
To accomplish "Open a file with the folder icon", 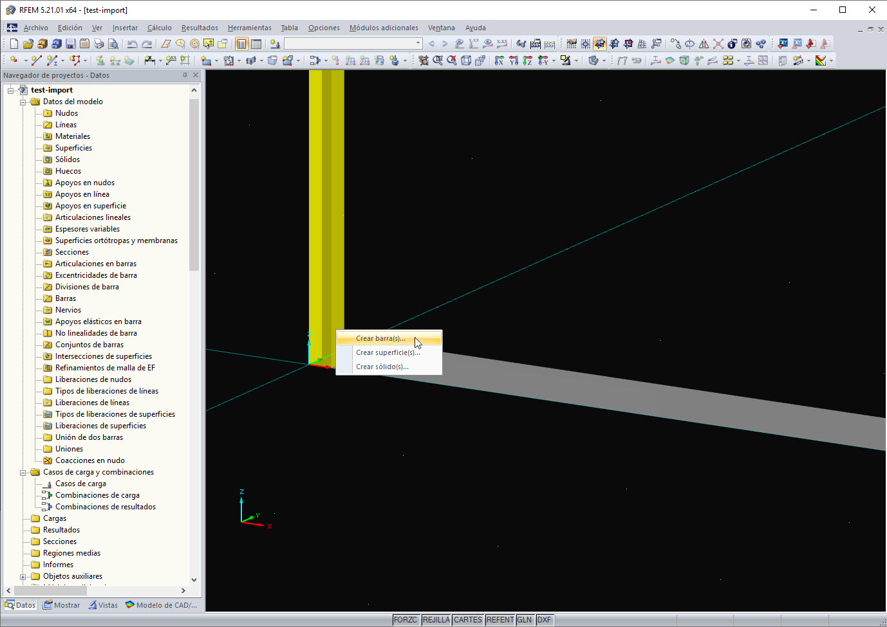I will (x=28, y=44).
